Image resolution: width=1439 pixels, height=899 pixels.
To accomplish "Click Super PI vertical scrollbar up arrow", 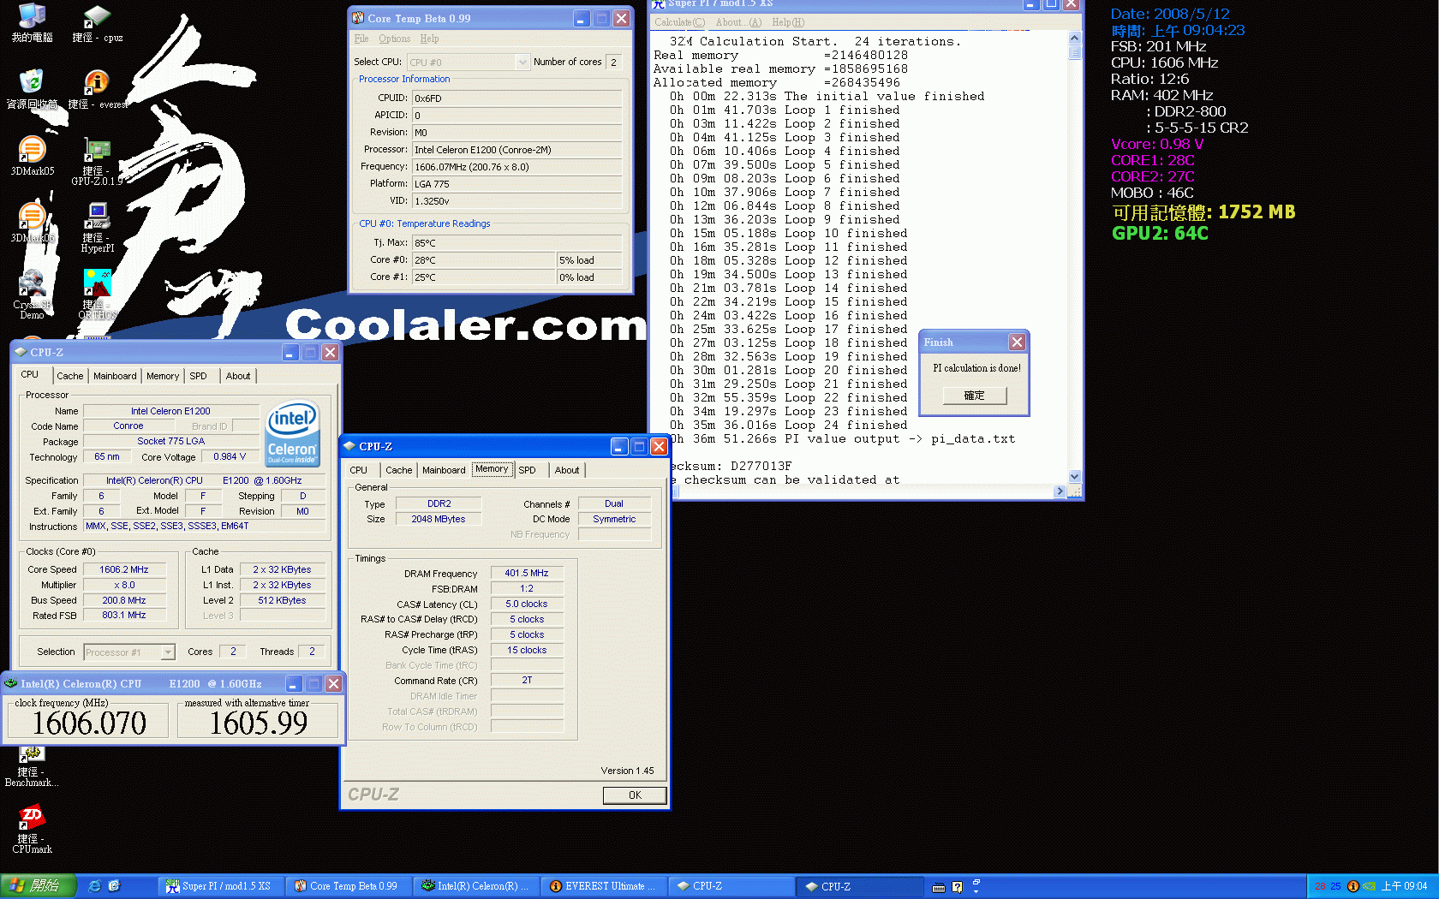I will coord(1075,38).
